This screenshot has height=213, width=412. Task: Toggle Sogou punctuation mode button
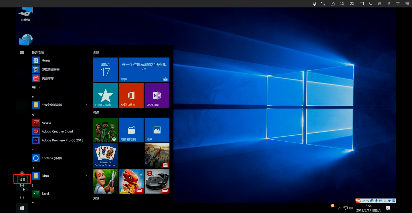click(x=367, y=201)
